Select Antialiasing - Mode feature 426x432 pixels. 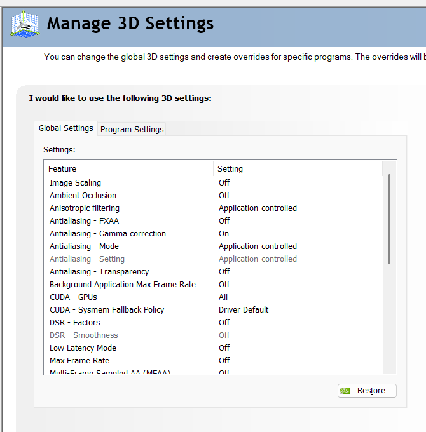(x=85, y=246)
